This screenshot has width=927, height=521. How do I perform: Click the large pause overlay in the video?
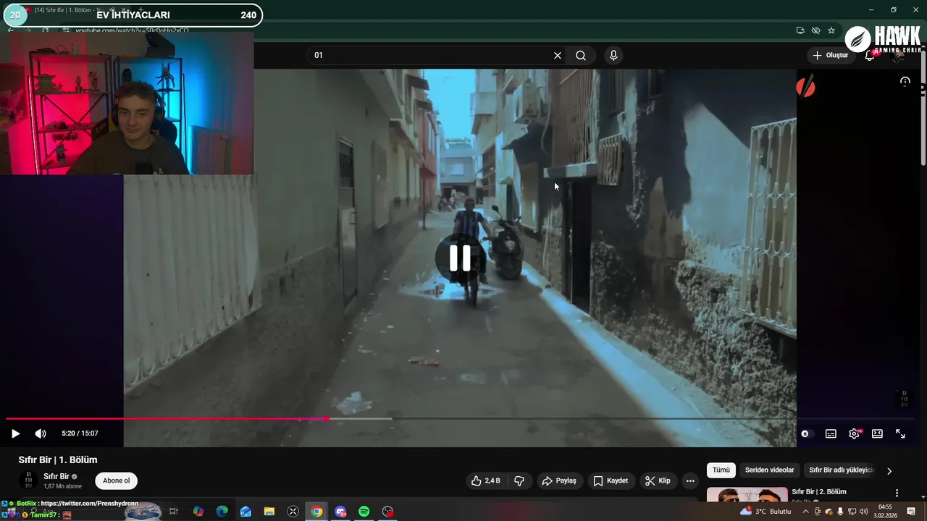pos(460,258)
